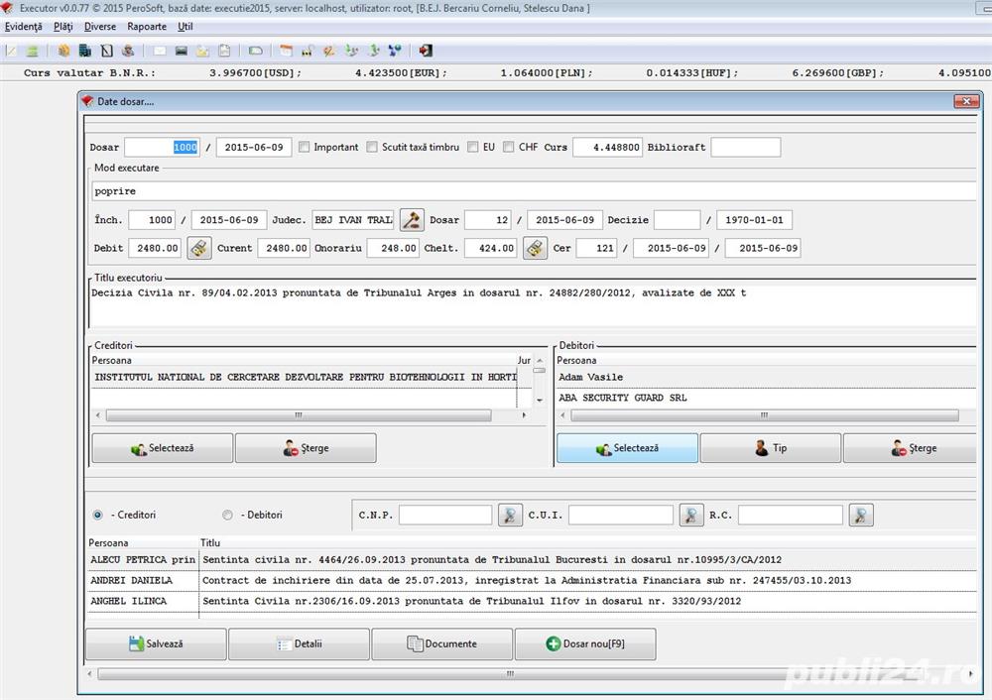This screenshot has width=992, height=700.
Task: Open the Rapoarte menu
Action: click(146, 27)
